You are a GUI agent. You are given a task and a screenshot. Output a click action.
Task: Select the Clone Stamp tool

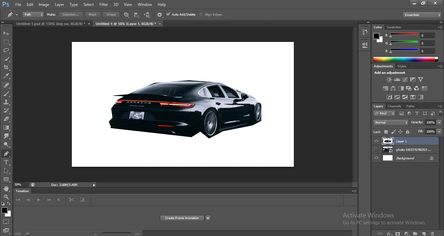click(x=6, y=102)
